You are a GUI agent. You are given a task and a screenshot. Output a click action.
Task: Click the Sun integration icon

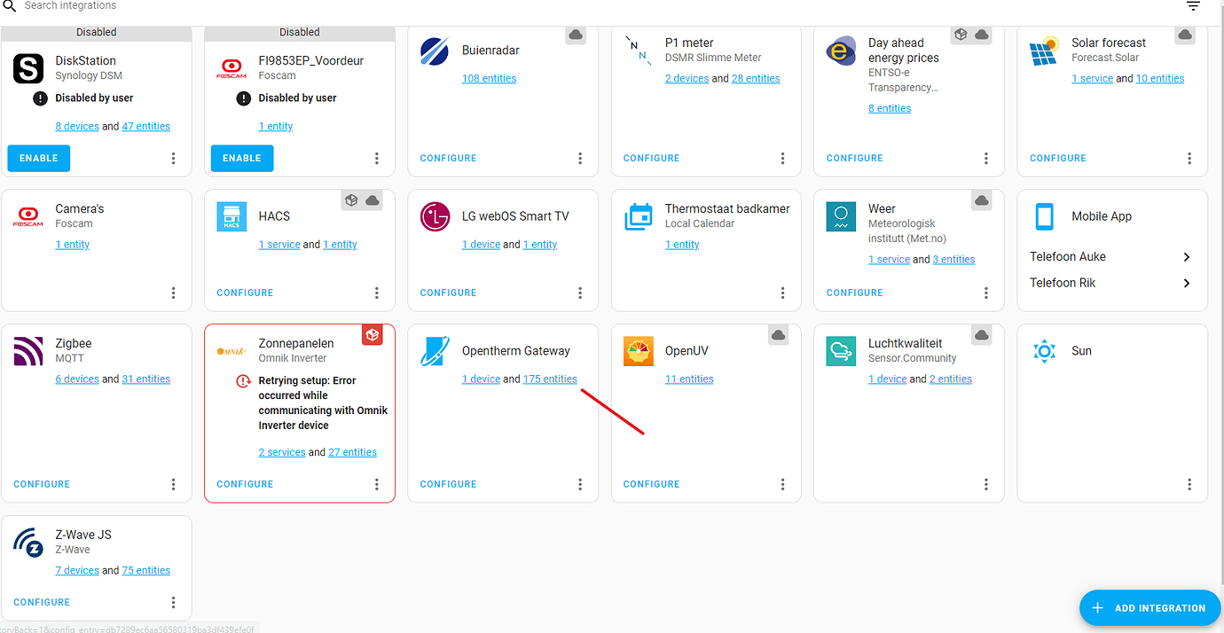[1045, 351]
